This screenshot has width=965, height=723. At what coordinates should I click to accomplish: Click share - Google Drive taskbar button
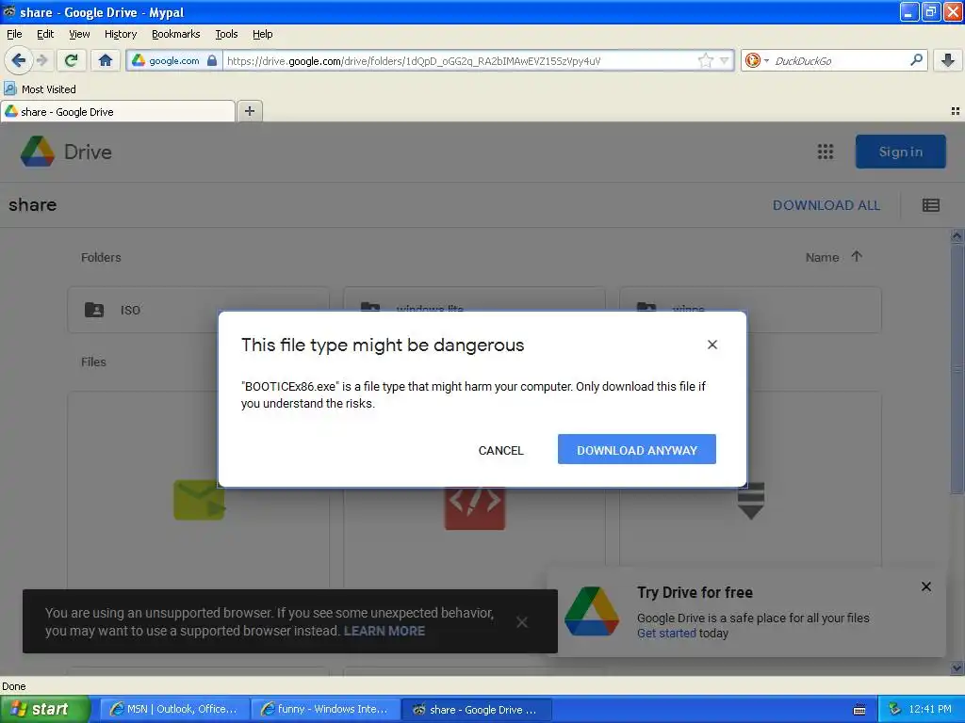(476, 709)
